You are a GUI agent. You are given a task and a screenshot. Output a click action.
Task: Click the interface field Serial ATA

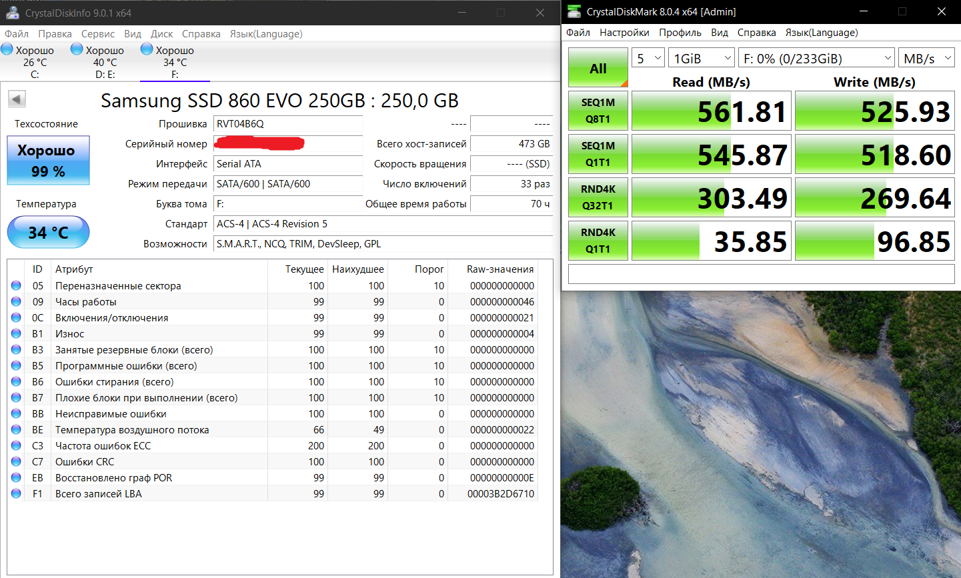coord(288,164)
